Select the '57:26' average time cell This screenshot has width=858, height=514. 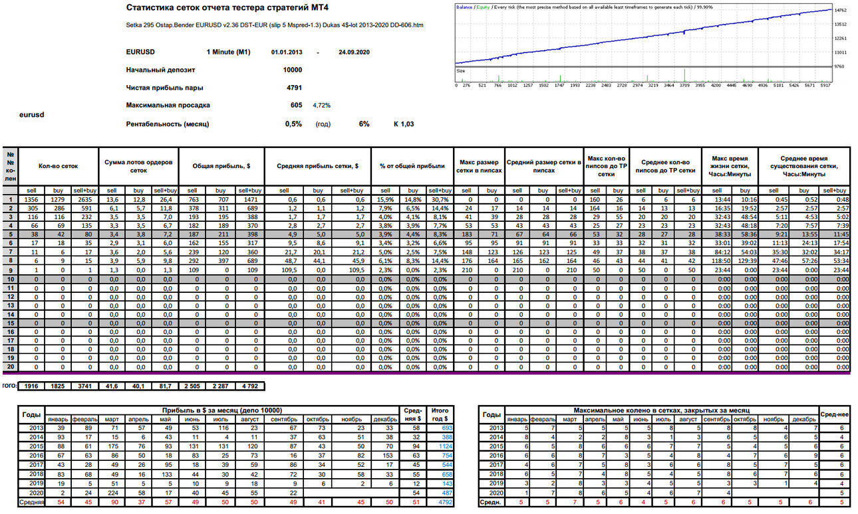point(804,261)
